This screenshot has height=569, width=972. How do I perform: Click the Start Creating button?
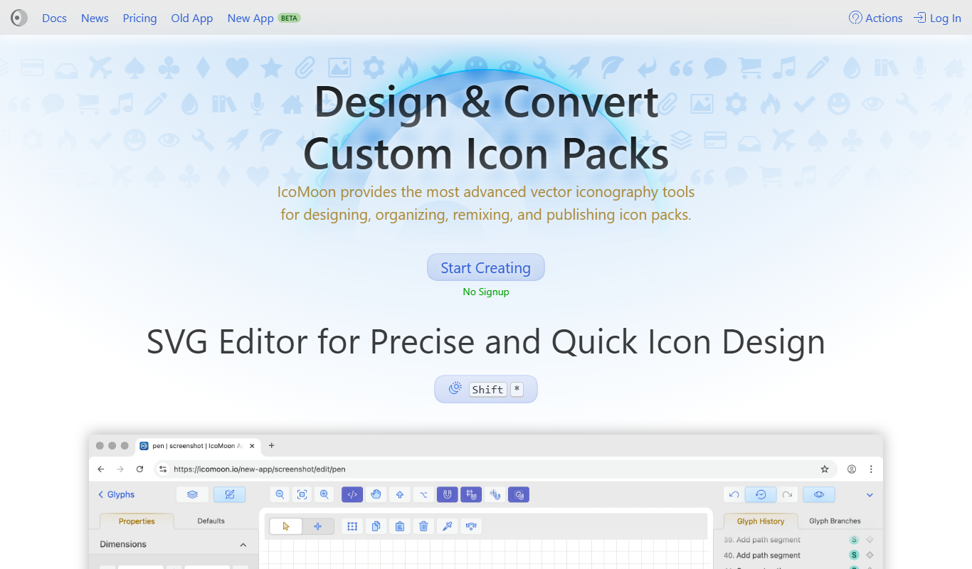point(486,267)
